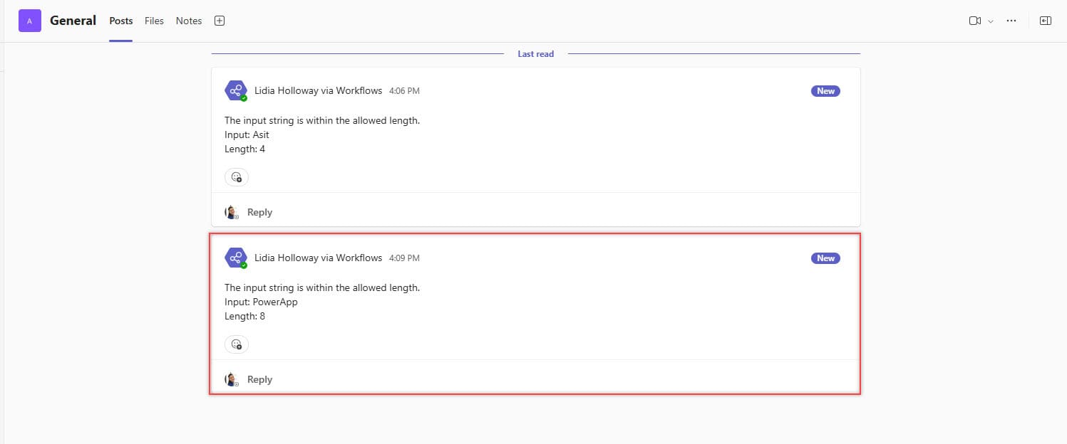1067x444 pixels.
Task: Switch to the Notes tab
Action: click(x=189, y=21)
